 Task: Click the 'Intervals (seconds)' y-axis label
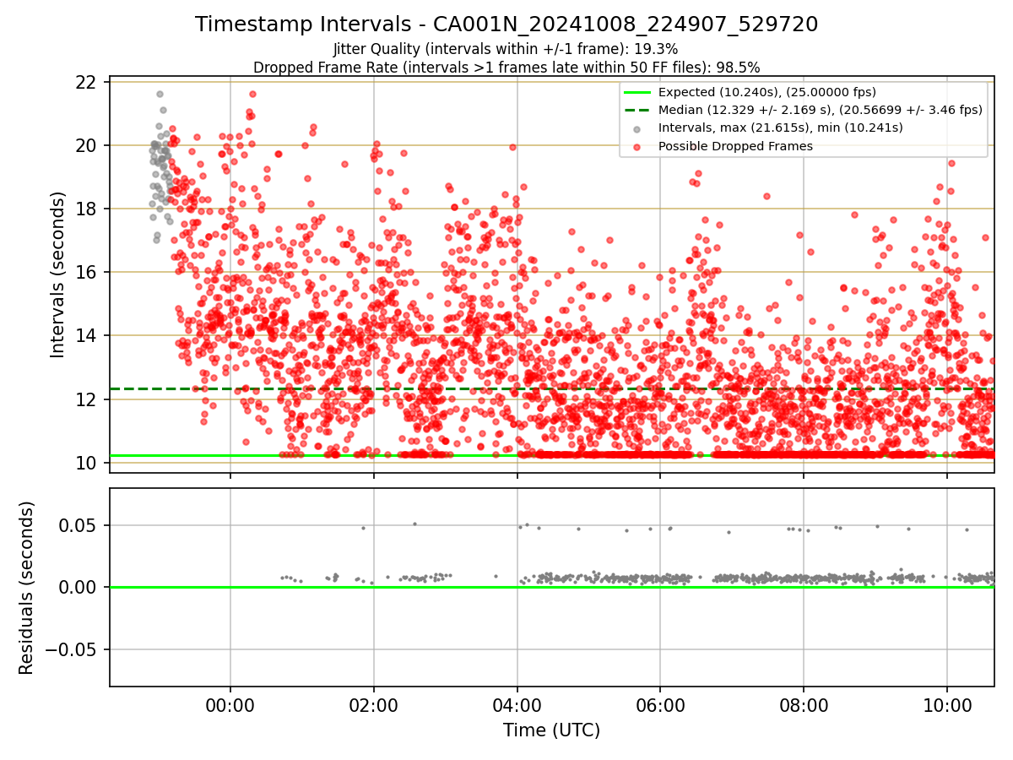(57, 274)
